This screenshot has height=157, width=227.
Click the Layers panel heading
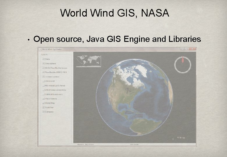click(44, 54)
